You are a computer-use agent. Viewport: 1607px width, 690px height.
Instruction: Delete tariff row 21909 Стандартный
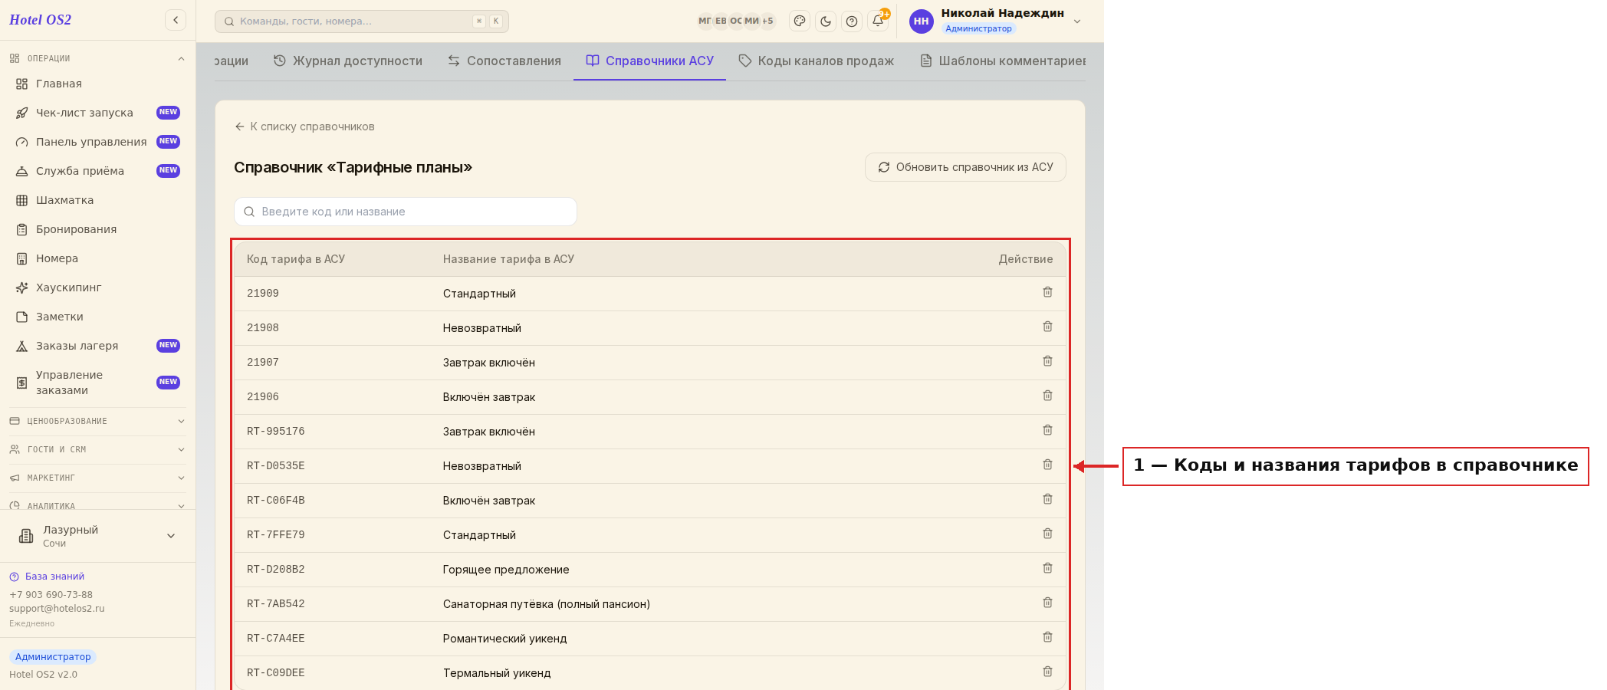tap(1047, 292)
